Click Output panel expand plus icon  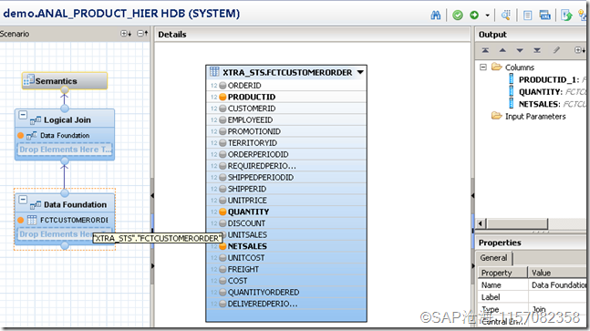point(579,50)
